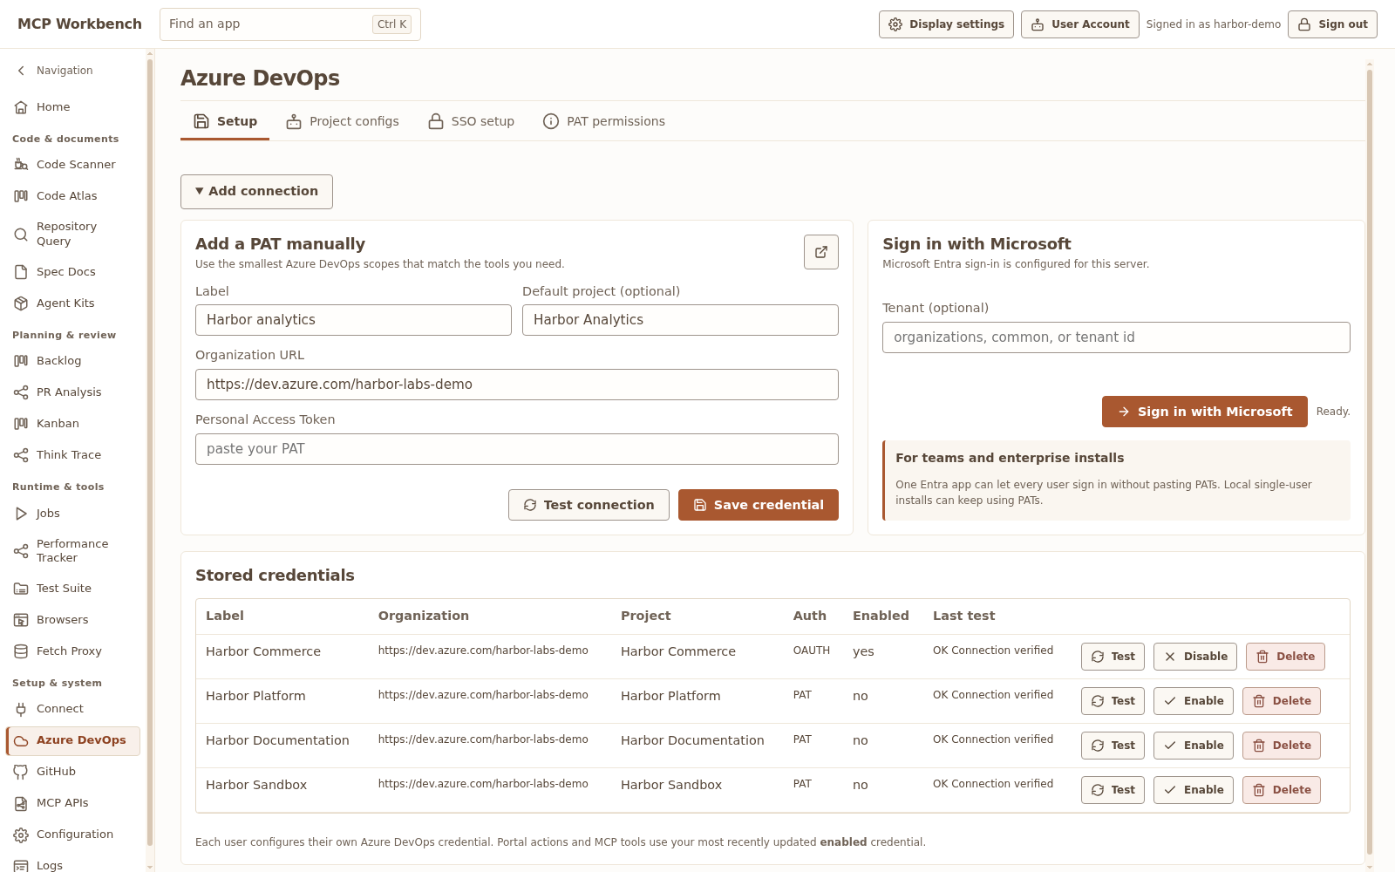
Task: Open Think Trace
Action: pyautogui.click(x=73, y=455)
